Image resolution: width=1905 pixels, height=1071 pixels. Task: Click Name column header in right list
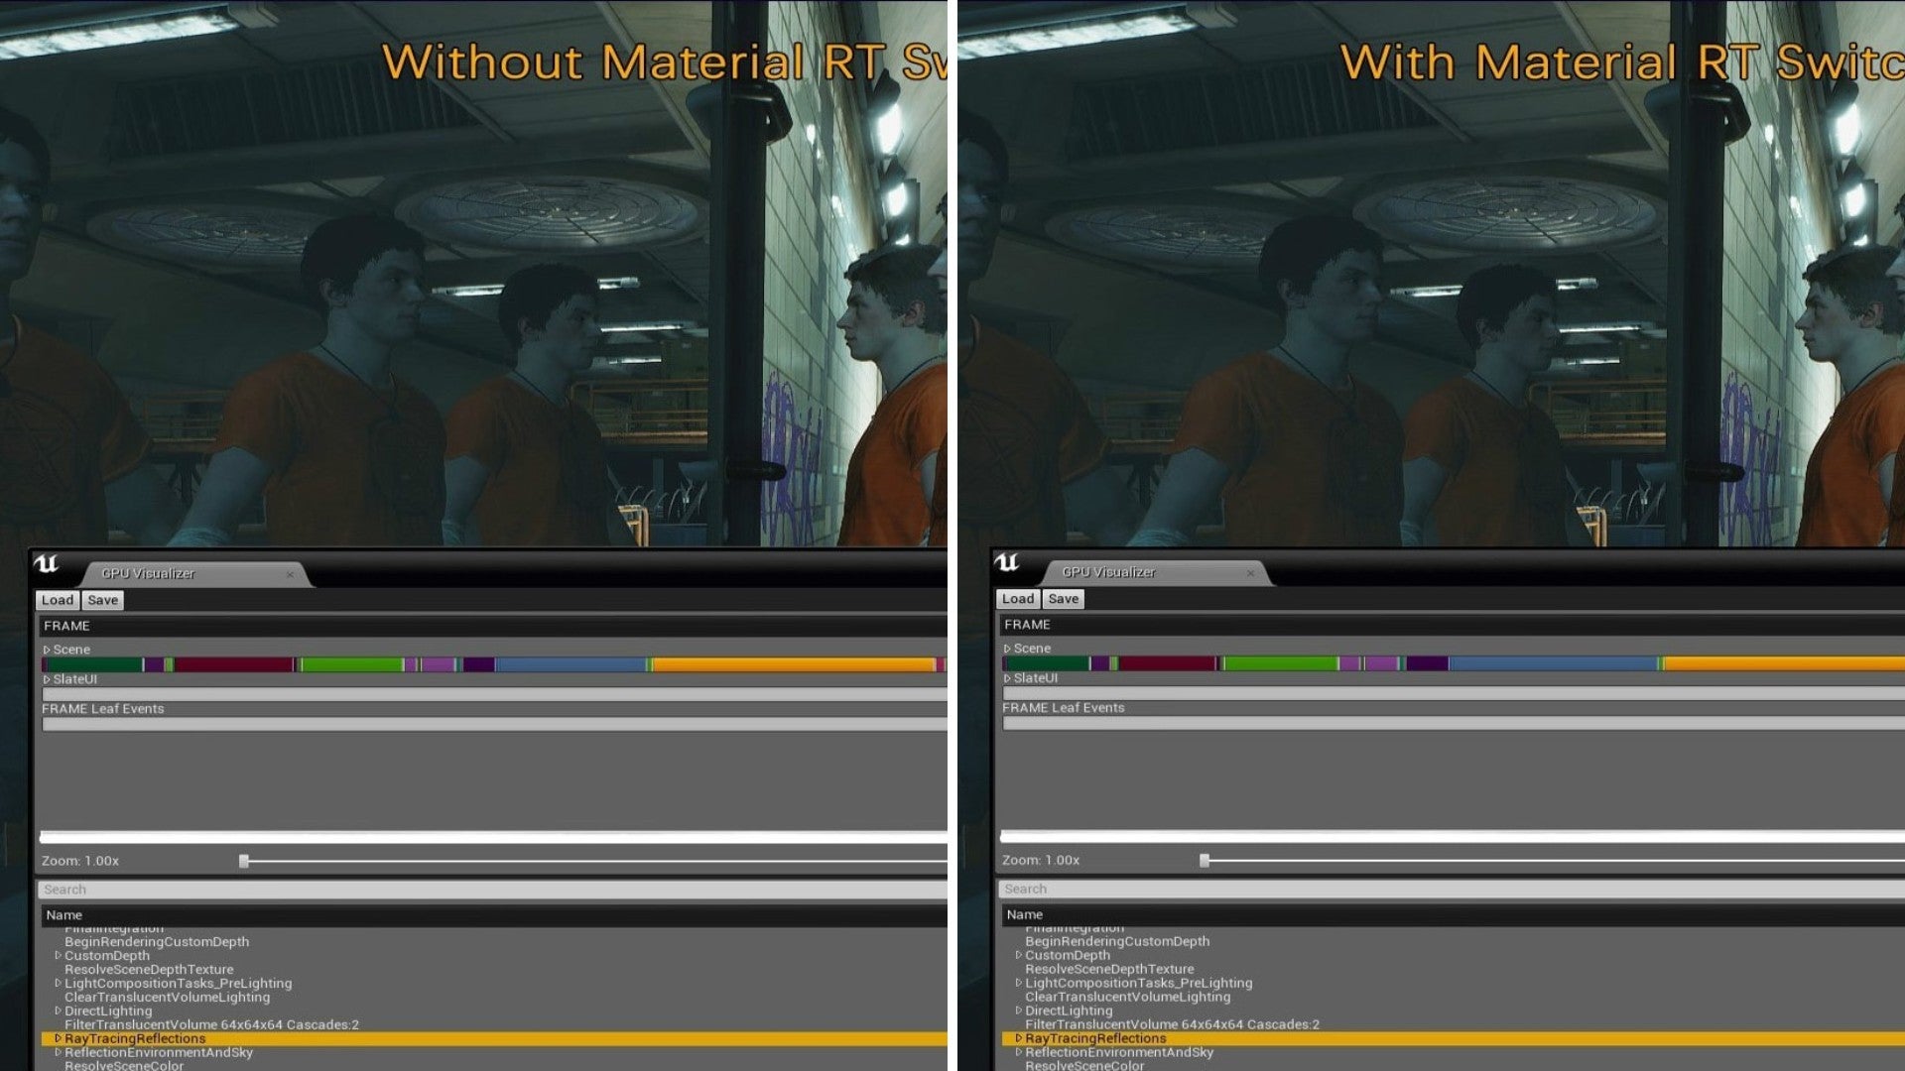[x=1454, y=915]
